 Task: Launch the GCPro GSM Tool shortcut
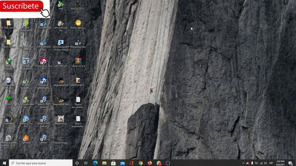point(43,24)
